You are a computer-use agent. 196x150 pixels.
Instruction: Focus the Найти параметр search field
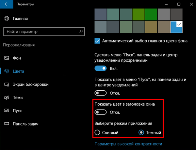point(44,31)
